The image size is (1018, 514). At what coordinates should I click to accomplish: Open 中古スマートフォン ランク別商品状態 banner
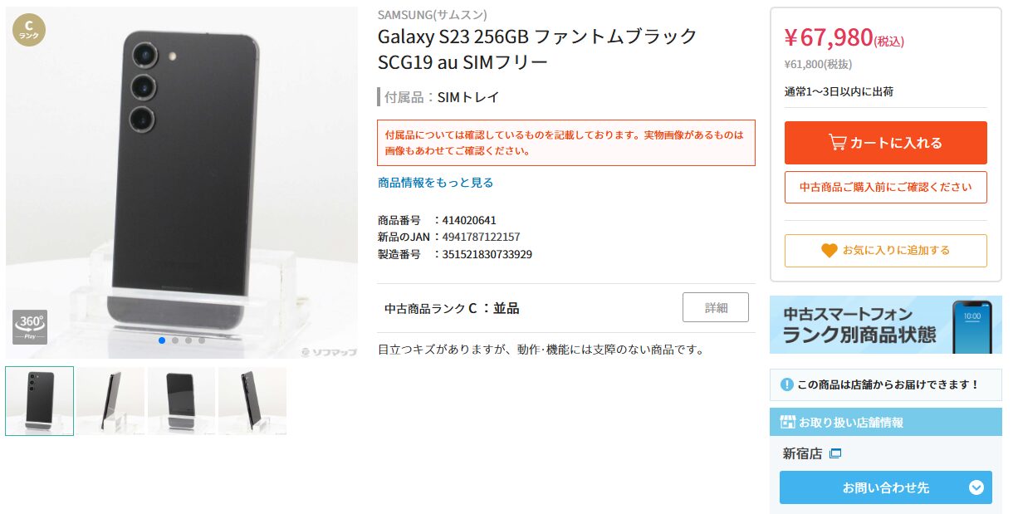[x=886, y=325]
